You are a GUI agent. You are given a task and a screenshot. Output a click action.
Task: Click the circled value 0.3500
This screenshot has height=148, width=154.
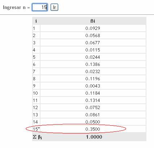pyautogui.click(x=93, y=129)
